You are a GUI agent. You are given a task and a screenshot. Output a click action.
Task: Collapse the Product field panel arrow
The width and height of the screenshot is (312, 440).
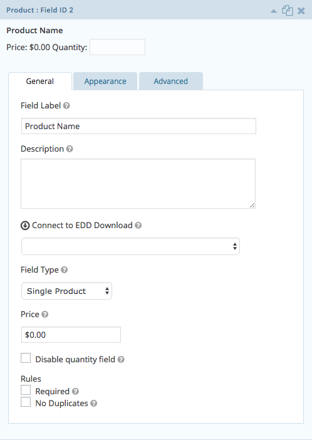(x=274, y=11)
